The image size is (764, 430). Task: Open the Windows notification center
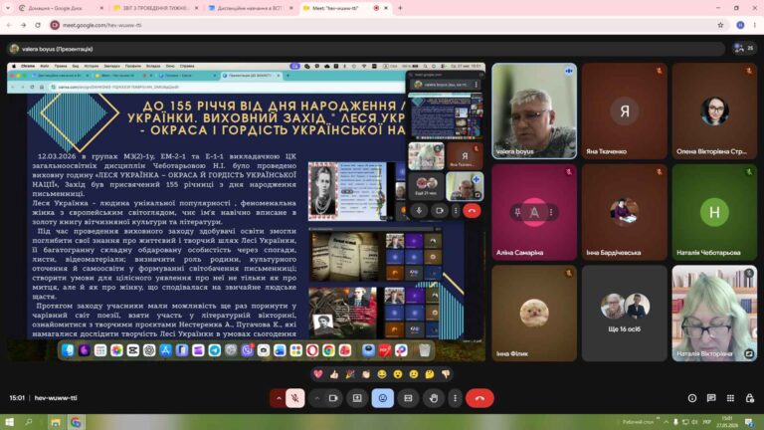point(749,422)
